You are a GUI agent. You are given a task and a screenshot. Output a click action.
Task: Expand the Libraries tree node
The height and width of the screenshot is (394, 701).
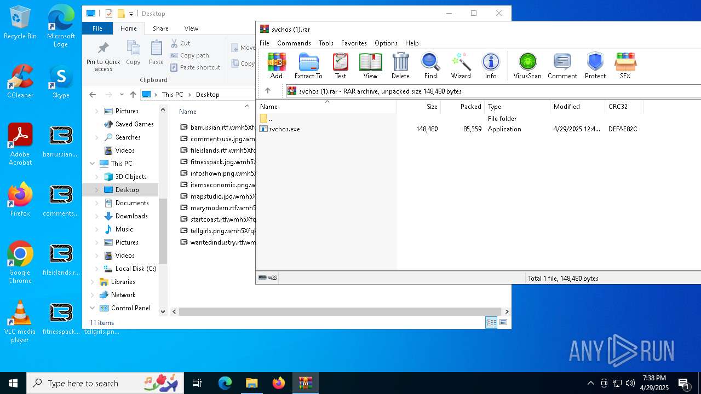coord(92,282)
